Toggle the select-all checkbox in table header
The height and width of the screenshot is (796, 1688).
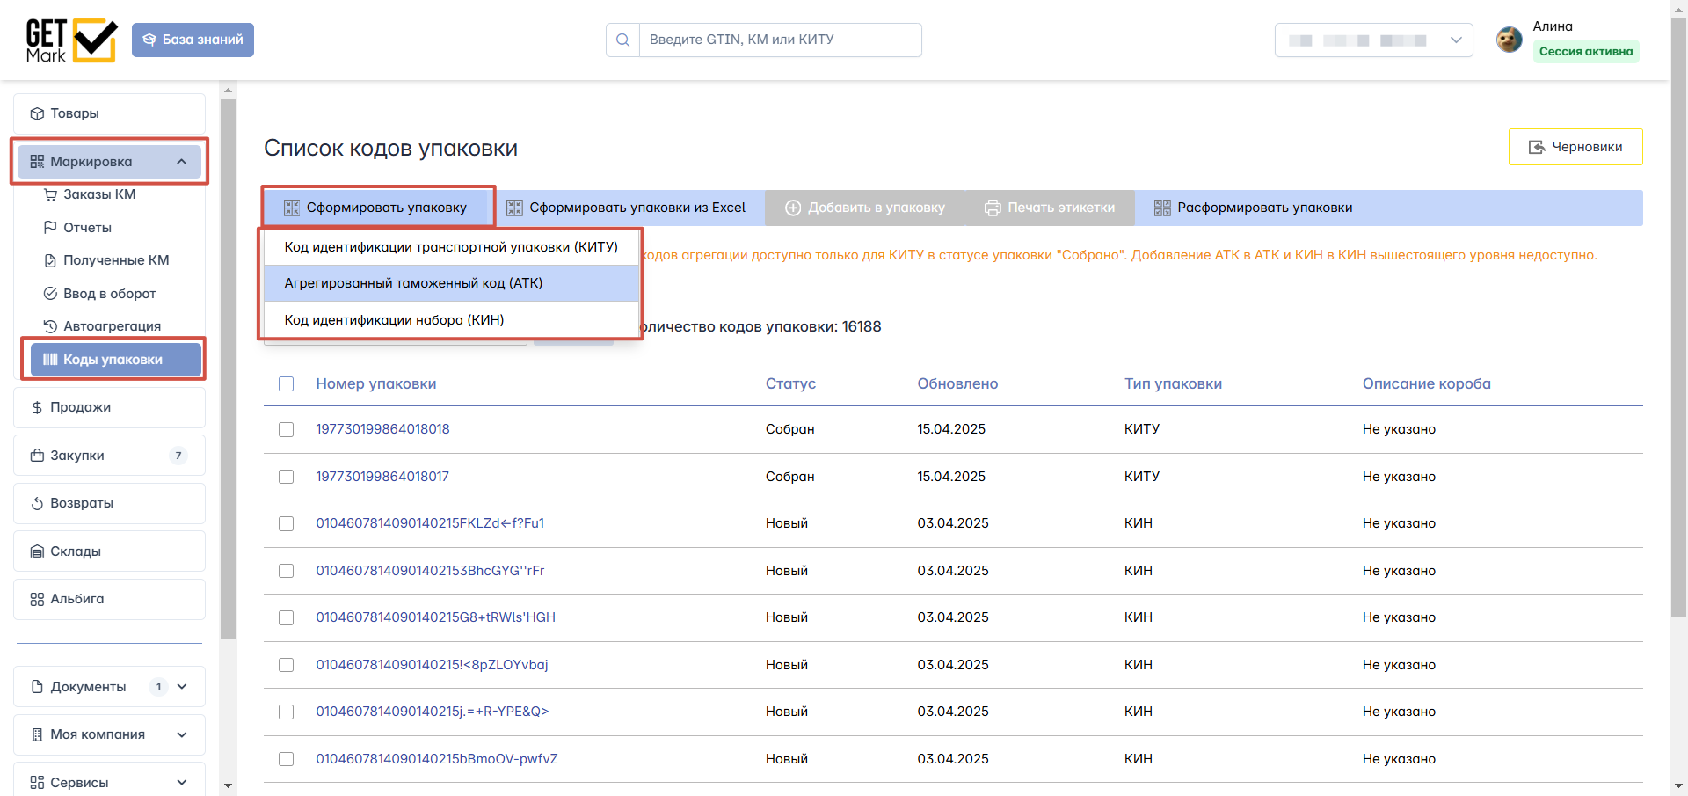[286, 383]
